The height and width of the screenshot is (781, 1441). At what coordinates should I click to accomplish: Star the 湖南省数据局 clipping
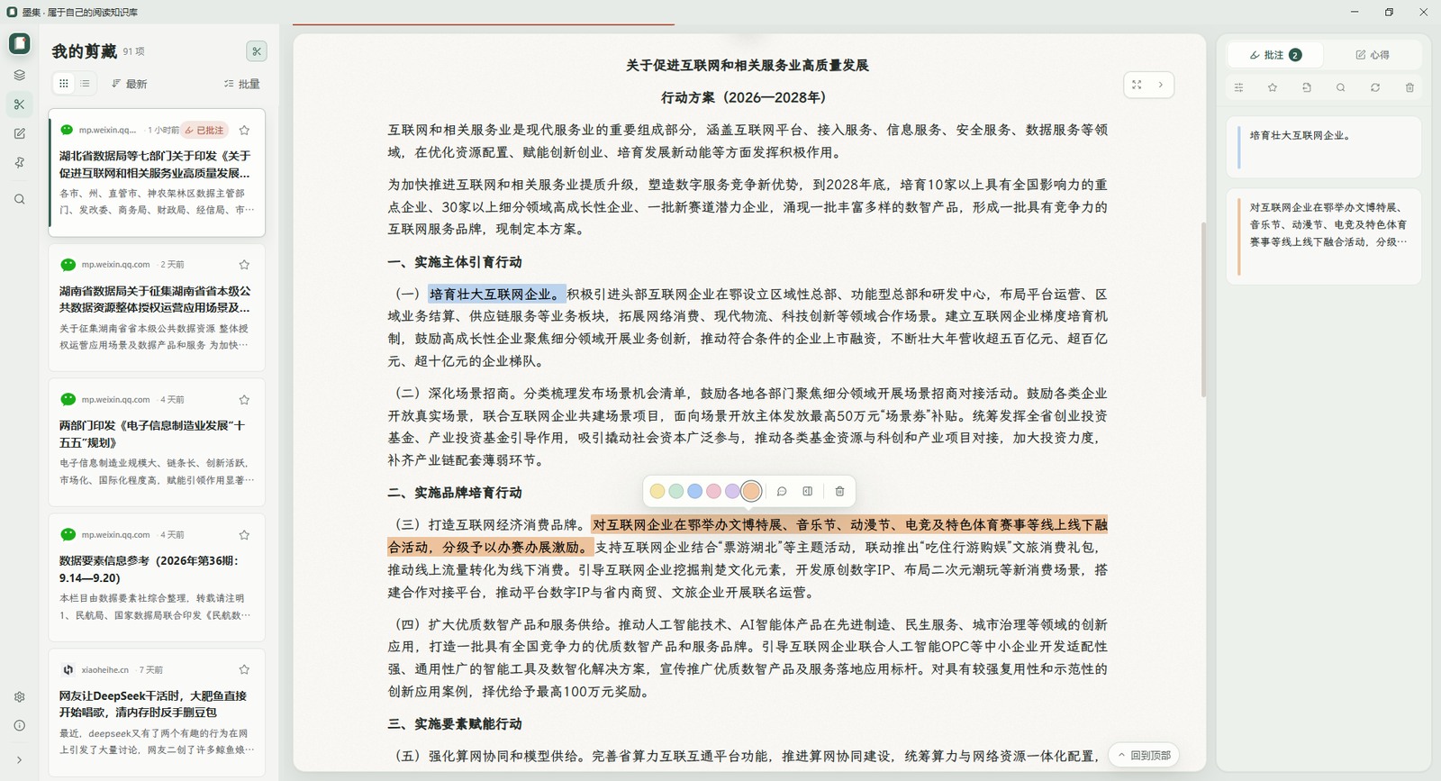pos(244,265)
